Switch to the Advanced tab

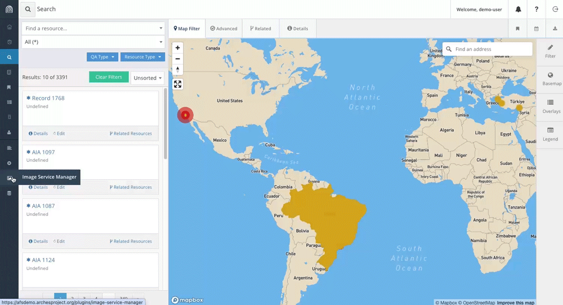coord(224,28)
